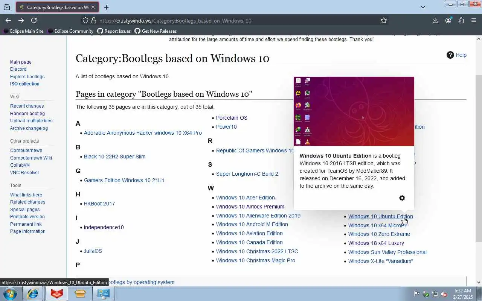Open Windows 10 Acer Edition page
Viewport: 482px width, 301px height.
[246, 198]
